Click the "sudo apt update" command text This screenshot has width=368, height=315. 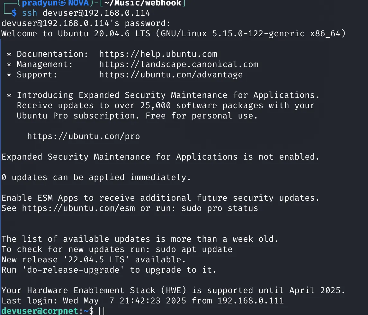tap(194, 249)
